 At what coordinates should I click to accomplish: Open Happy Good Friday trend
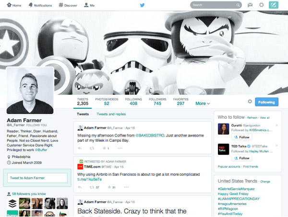[233, 194]
